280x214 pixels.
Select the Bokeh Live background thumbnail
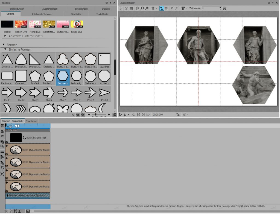click(21, 24)
